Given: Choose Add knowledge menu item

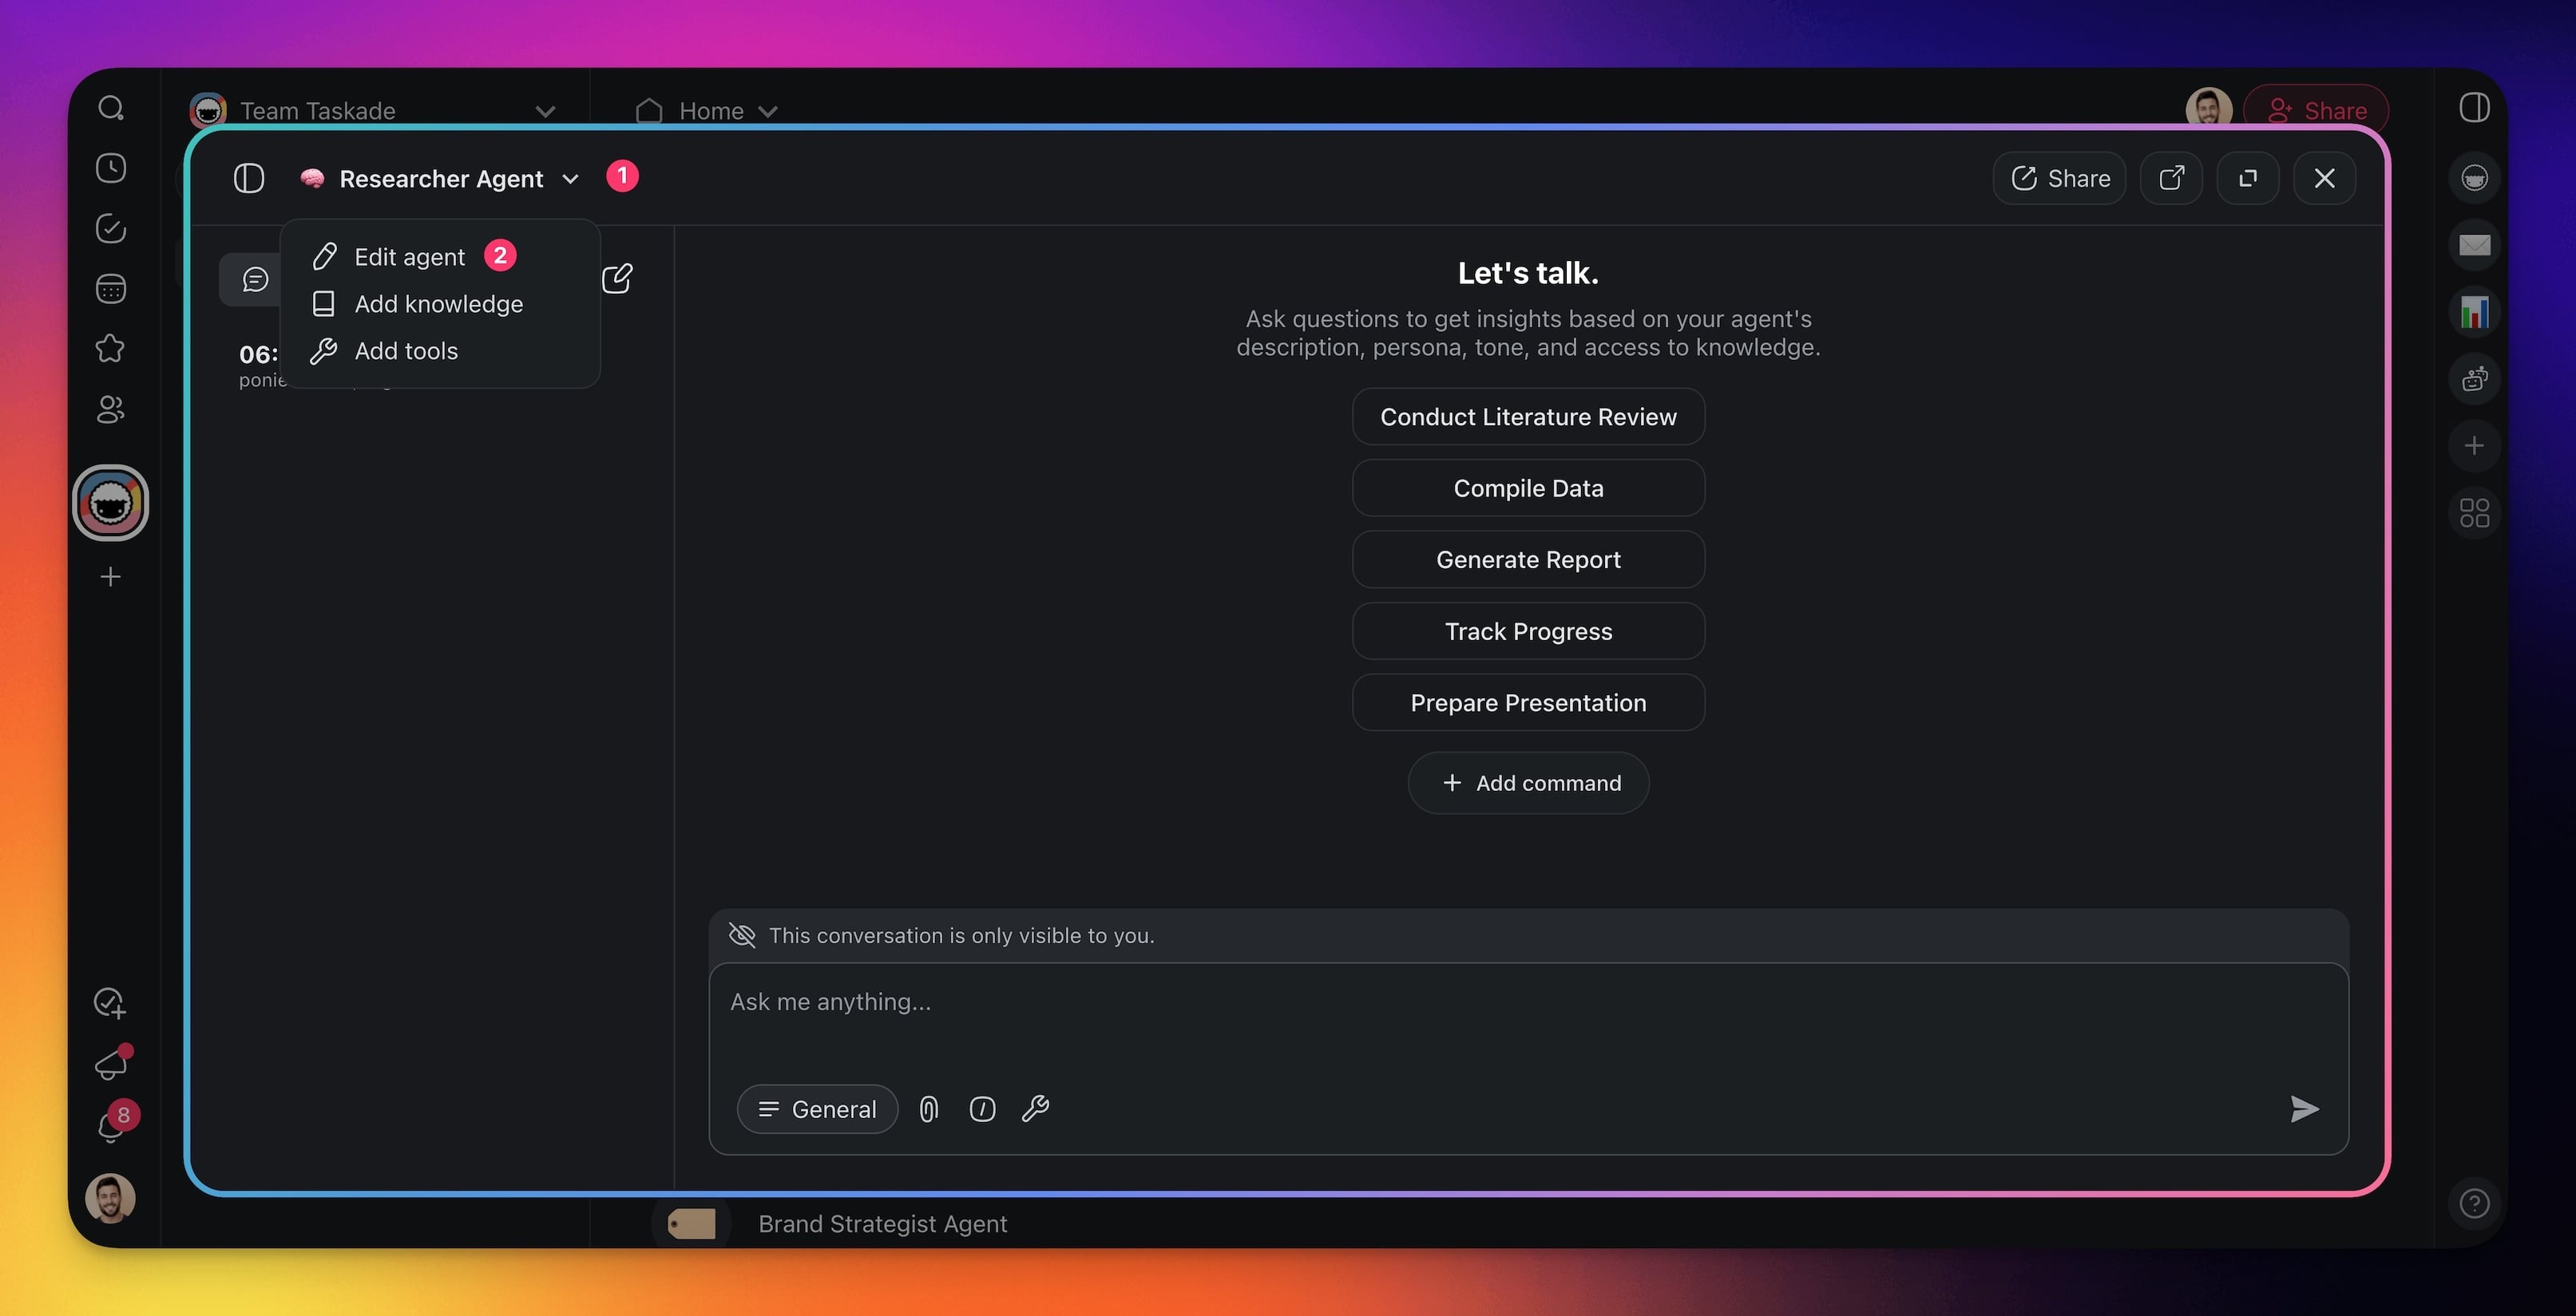Looking at the screenshot, I should [438, 304].
